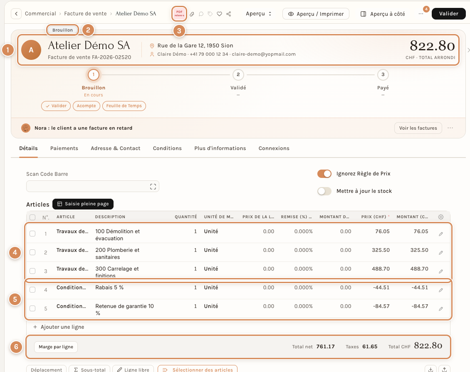The height and width of the screenshot is (372, 470).
Task: Launch Saisie pleine page
Action: [x=83, y=204]
